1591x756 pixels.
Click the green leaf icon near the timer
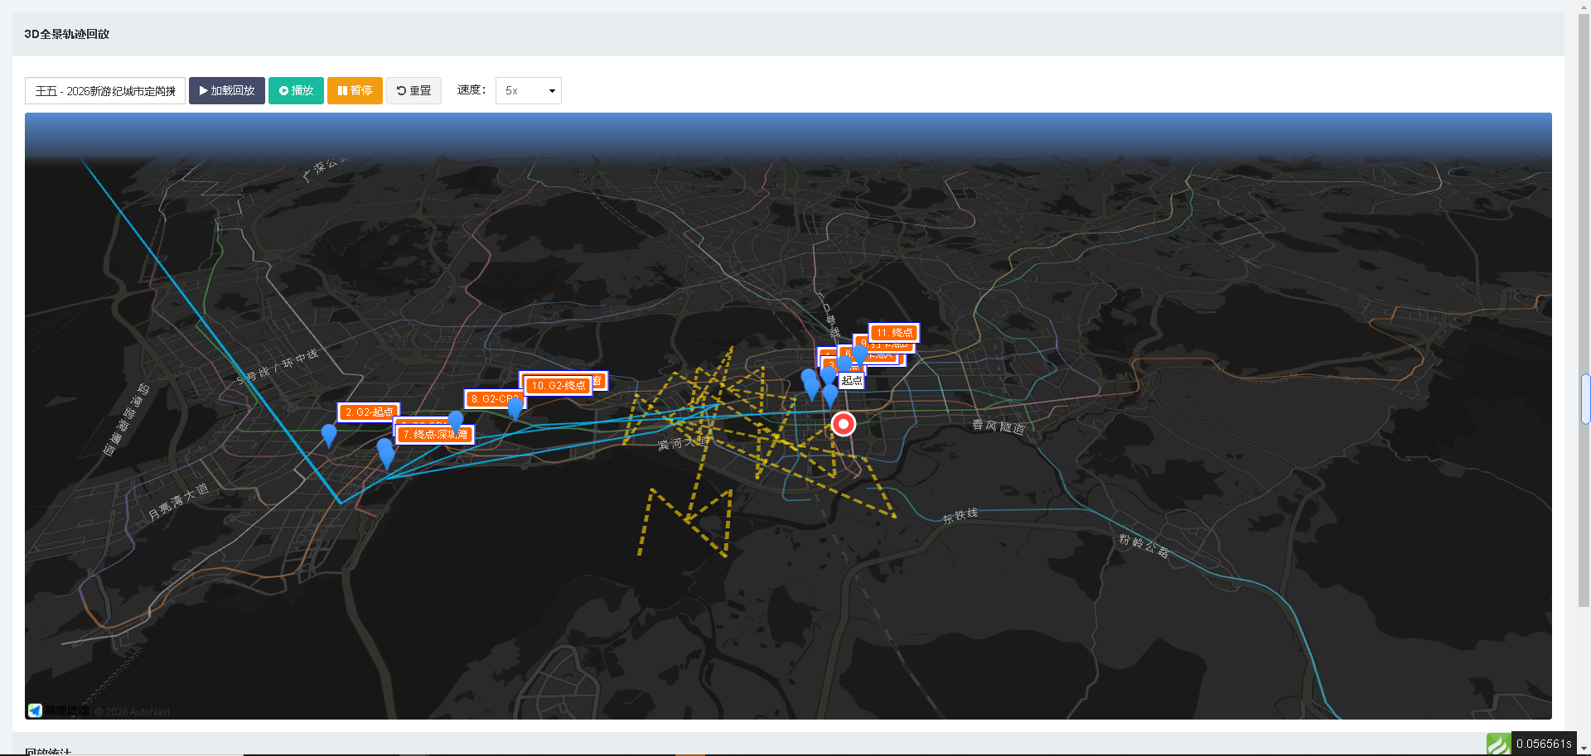(x=1498, y=744)
